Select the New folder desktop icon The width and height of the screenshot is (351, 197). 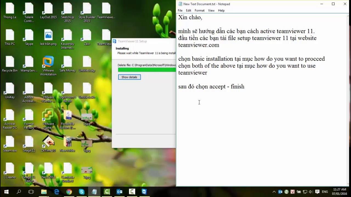[67, 144]
